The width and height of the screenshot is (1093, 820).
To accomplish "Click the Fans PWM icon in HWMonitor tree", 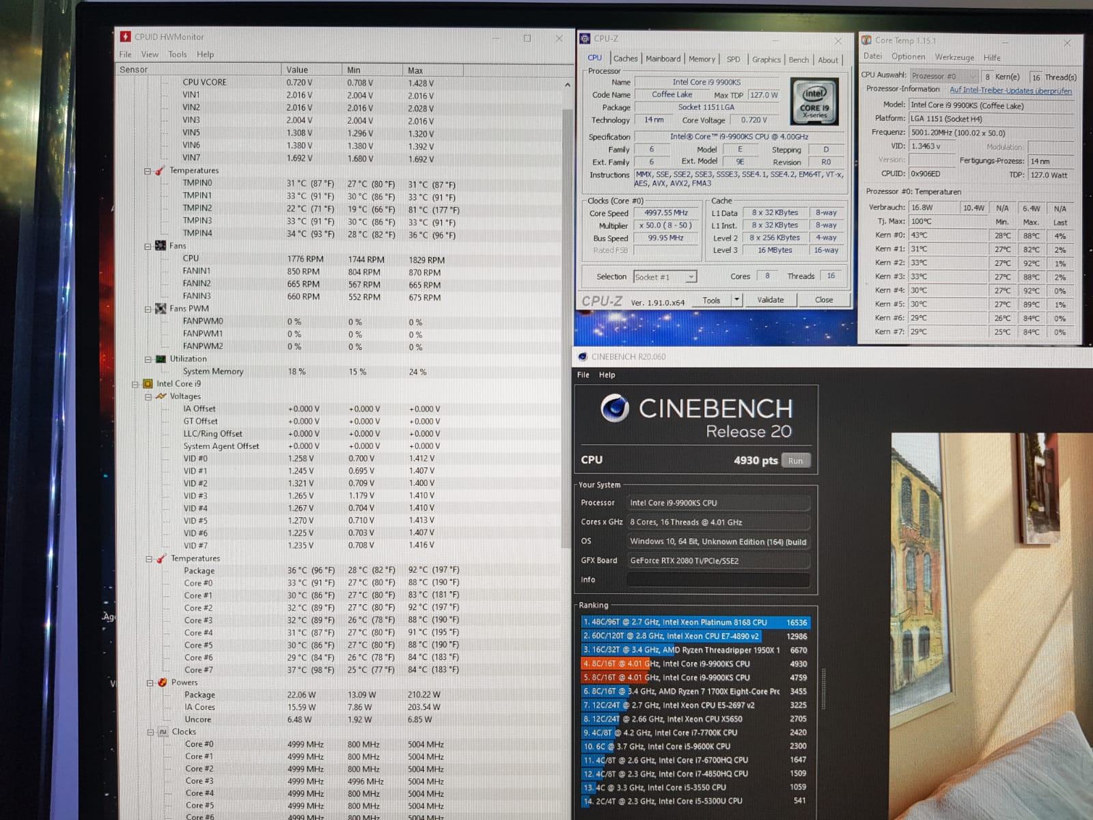I will (161, 309).
